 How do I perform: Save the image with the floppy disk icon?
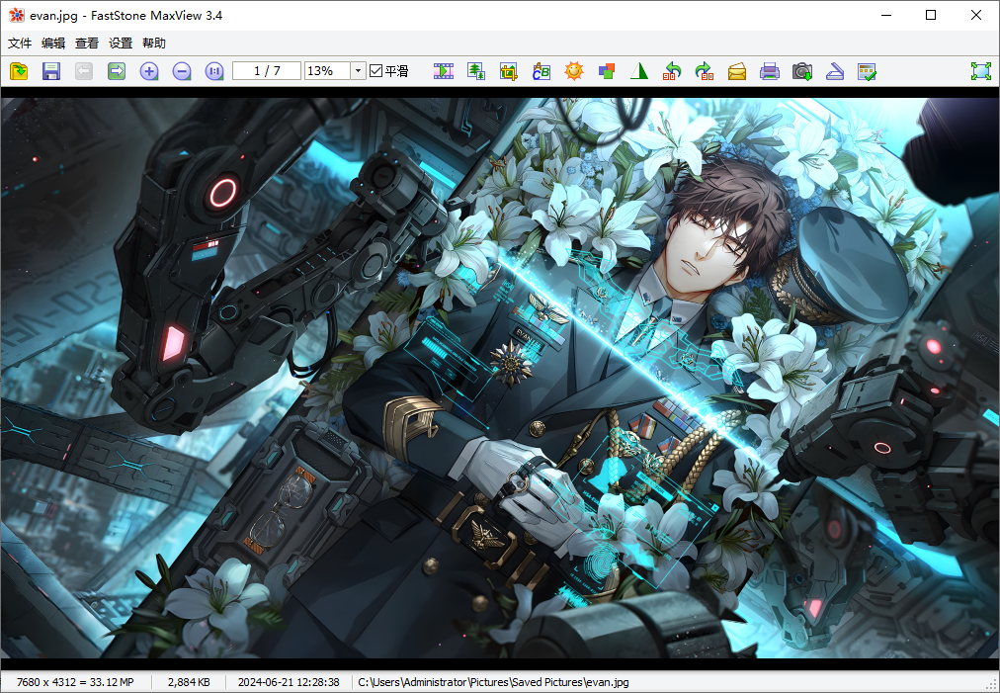[x=51, y=71]
